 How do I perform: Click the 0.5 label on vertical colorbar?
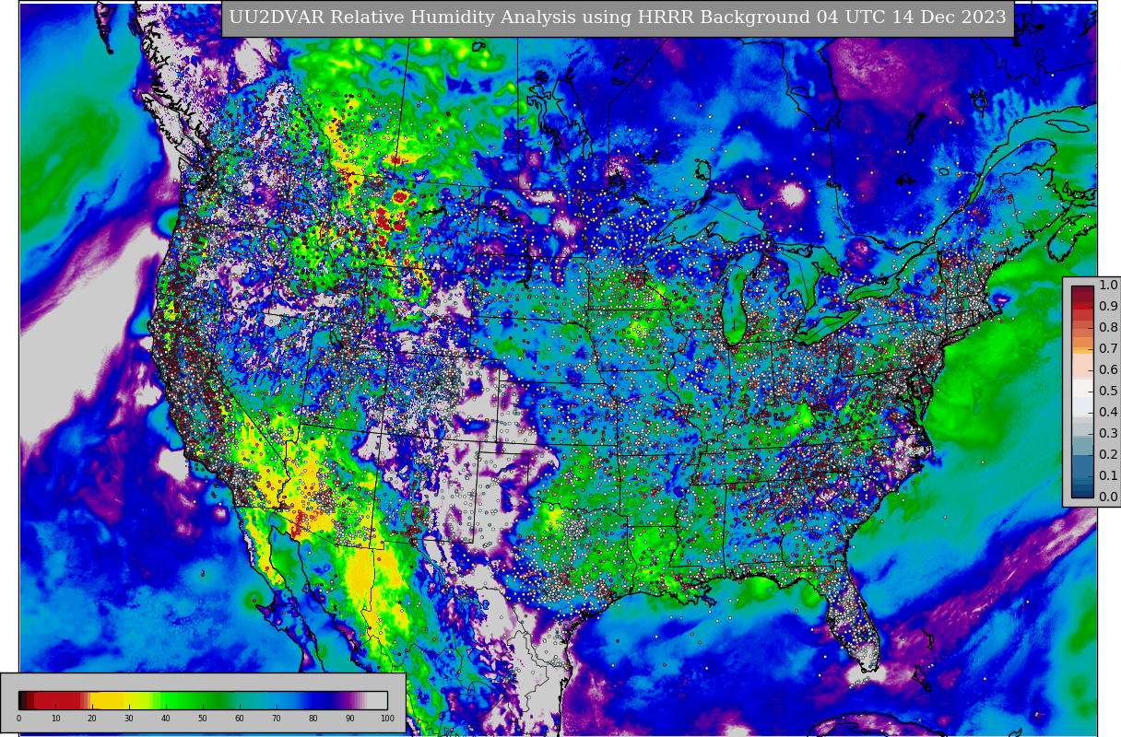[1108, 392]
